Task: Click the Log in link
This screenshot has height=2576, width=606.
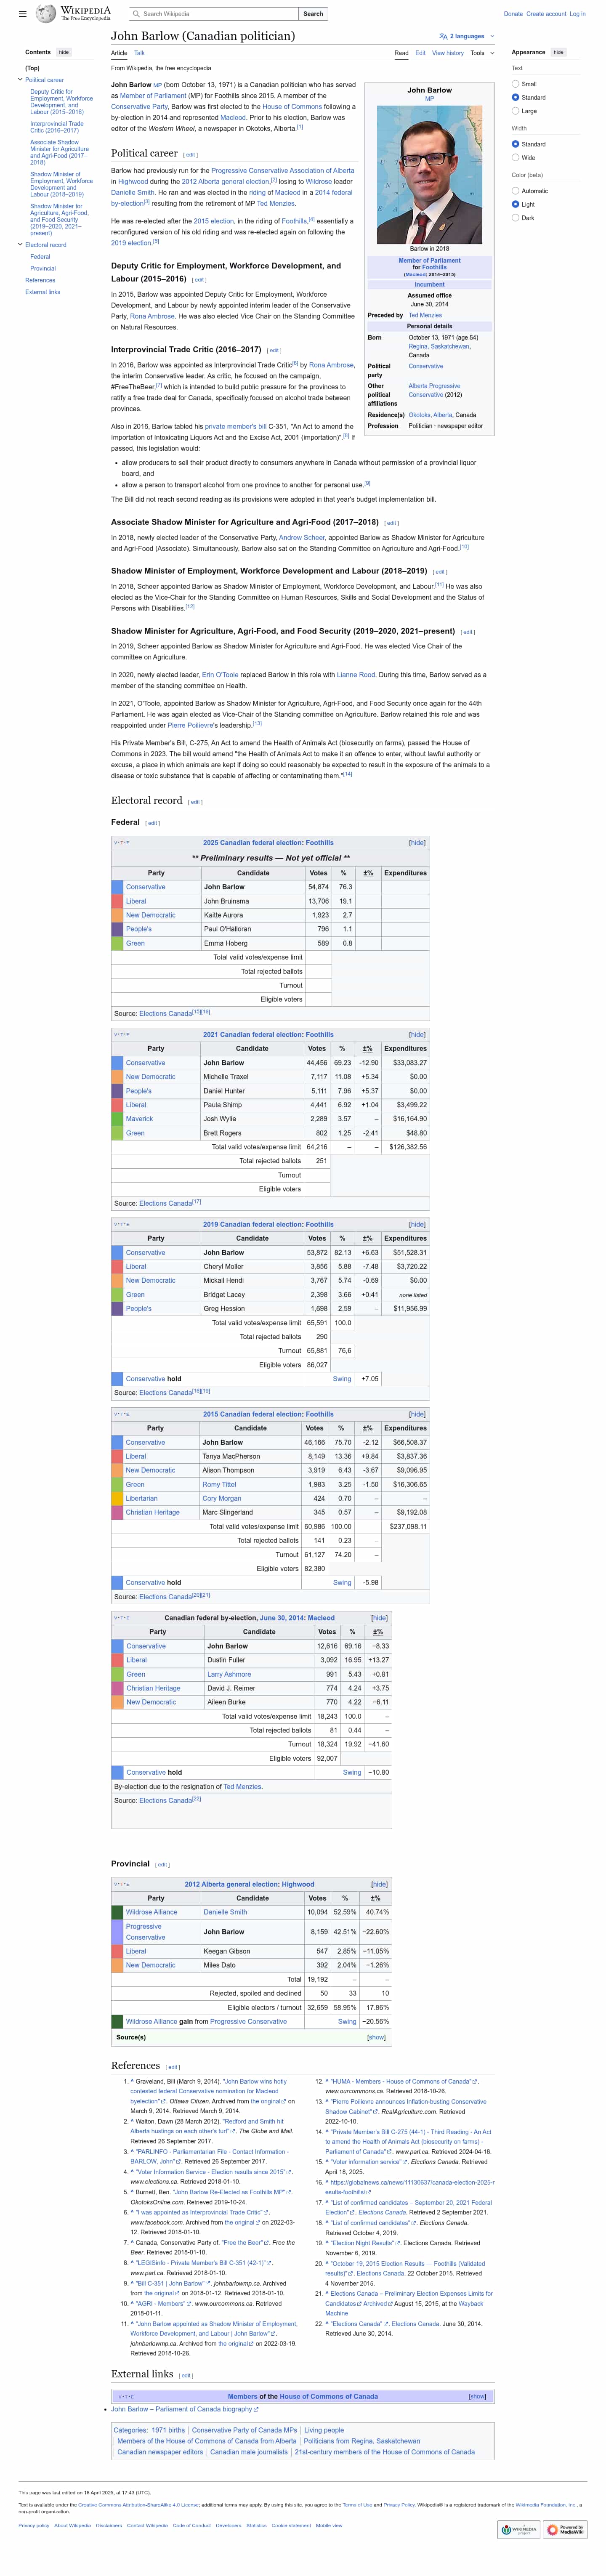Action: click(578, 14)
